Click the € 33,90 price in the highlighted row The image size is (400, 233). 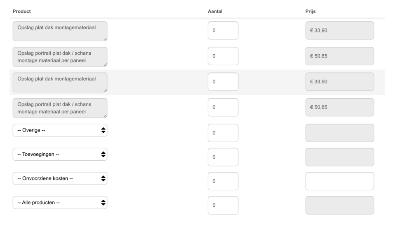(339, 82)
